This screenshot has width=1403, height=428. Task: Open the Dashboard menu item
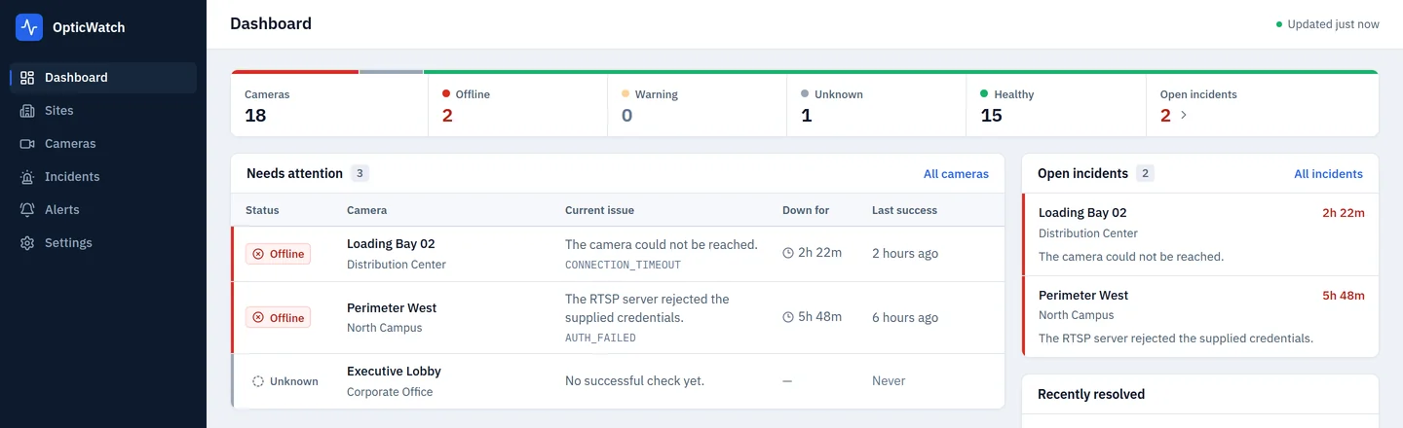point(103,78)
